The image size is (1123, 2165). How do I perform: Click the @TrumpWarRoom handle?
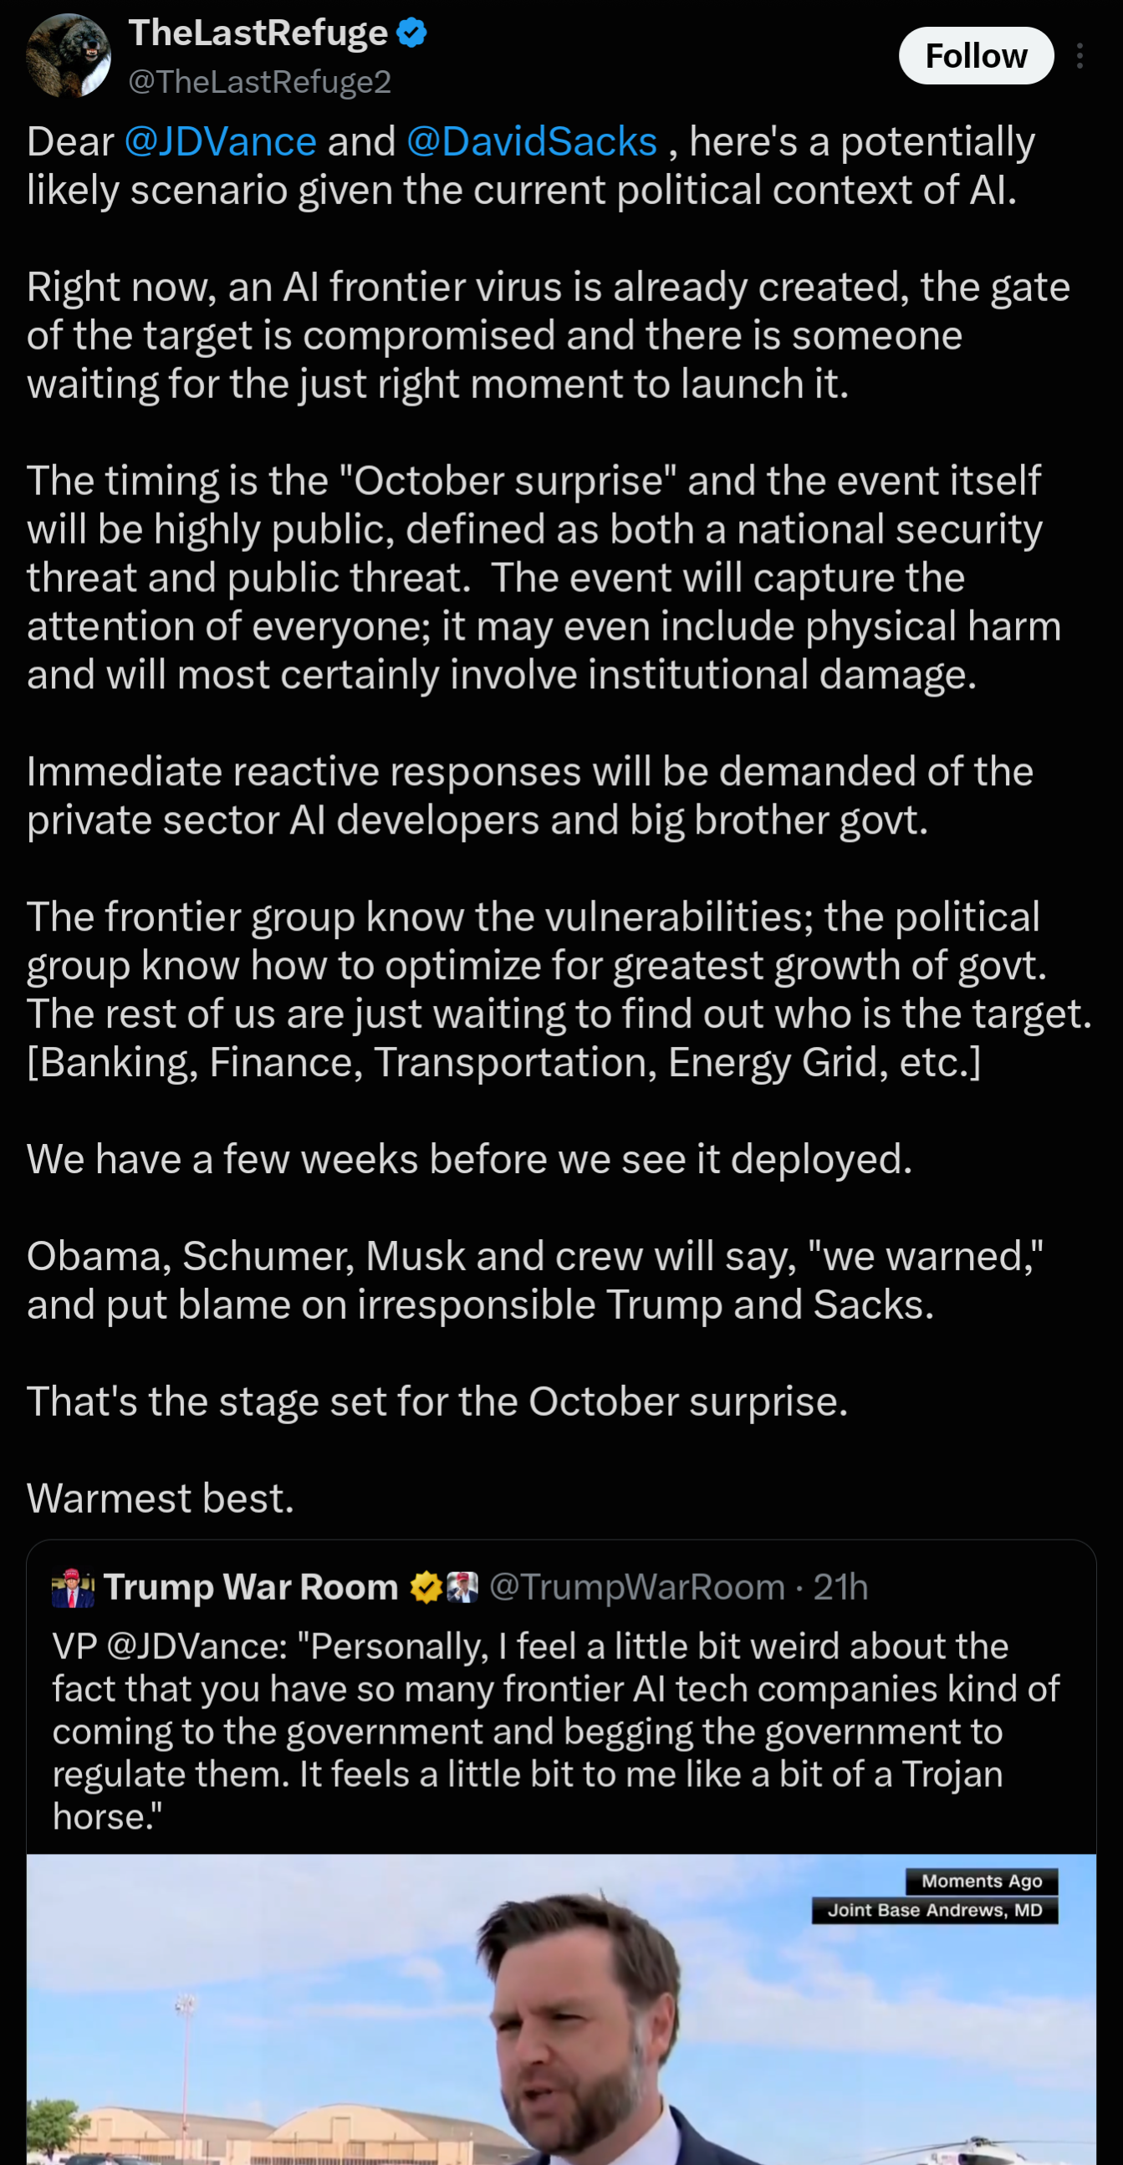637,1588
